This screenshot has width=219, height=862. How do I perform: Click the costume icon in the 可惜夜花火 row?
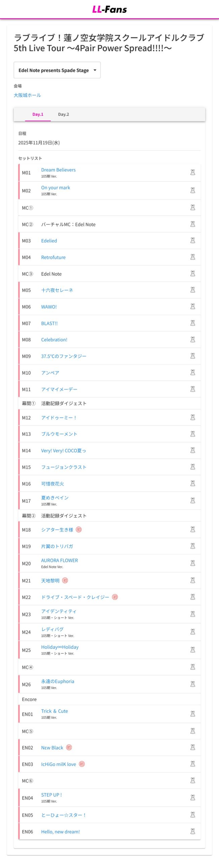(192, 483)
